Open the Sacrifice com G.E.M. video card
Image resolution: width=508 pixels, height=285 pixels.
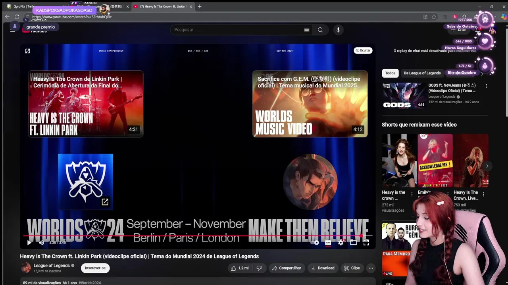tap(310, 104)
